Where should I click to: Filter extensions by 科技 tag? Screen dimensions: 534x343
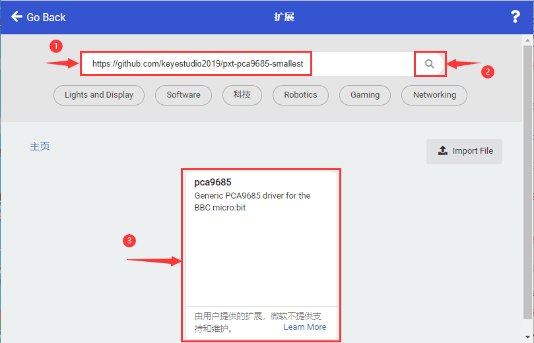click(242, 95)
